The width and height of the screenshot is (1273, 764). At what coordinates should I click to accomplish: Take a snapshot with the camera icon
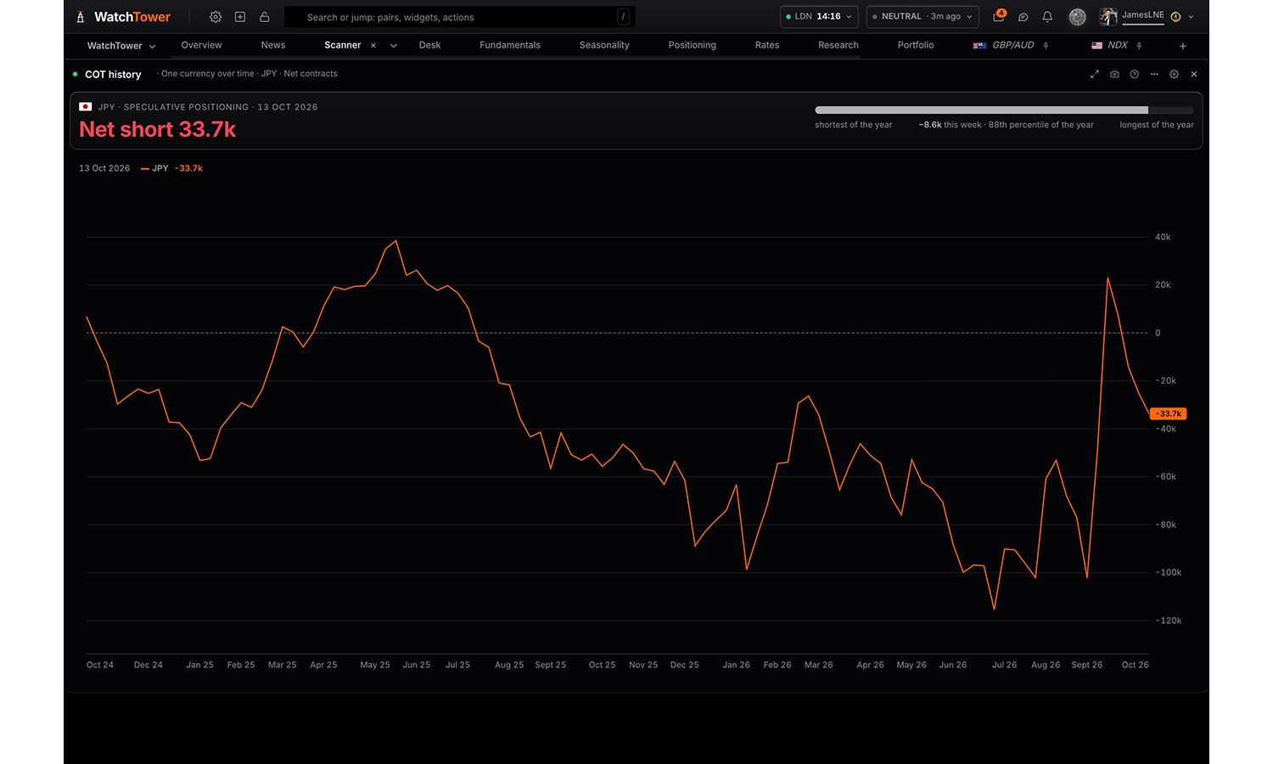pyautogui.click(x=1114, y=75)
